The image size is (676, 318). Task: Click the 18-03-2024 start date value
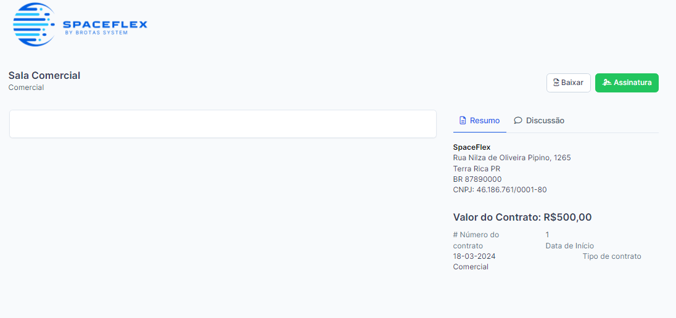coord(474,256)
